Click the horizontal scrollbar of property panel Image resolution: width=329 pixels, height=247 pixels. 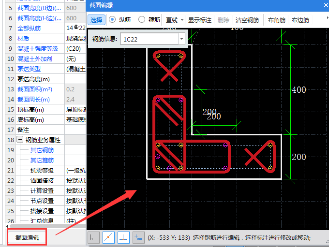pyautogui.click(x=48, y=226)
